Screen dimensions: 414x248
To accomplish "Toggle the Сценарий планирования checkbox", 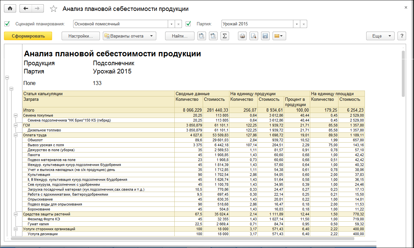I will point(7,24).
